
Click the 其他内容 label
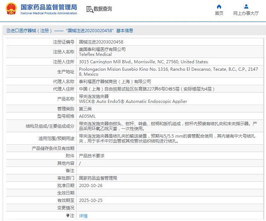66,163
